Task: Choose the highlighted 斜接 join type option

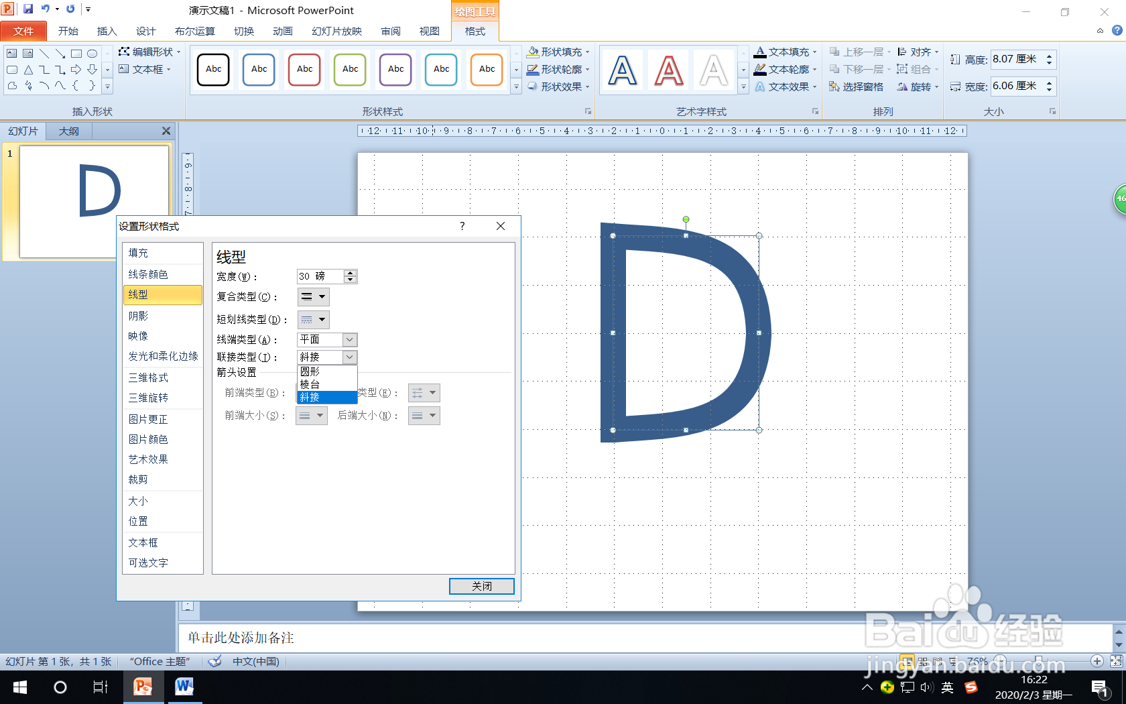Action: 327,398
